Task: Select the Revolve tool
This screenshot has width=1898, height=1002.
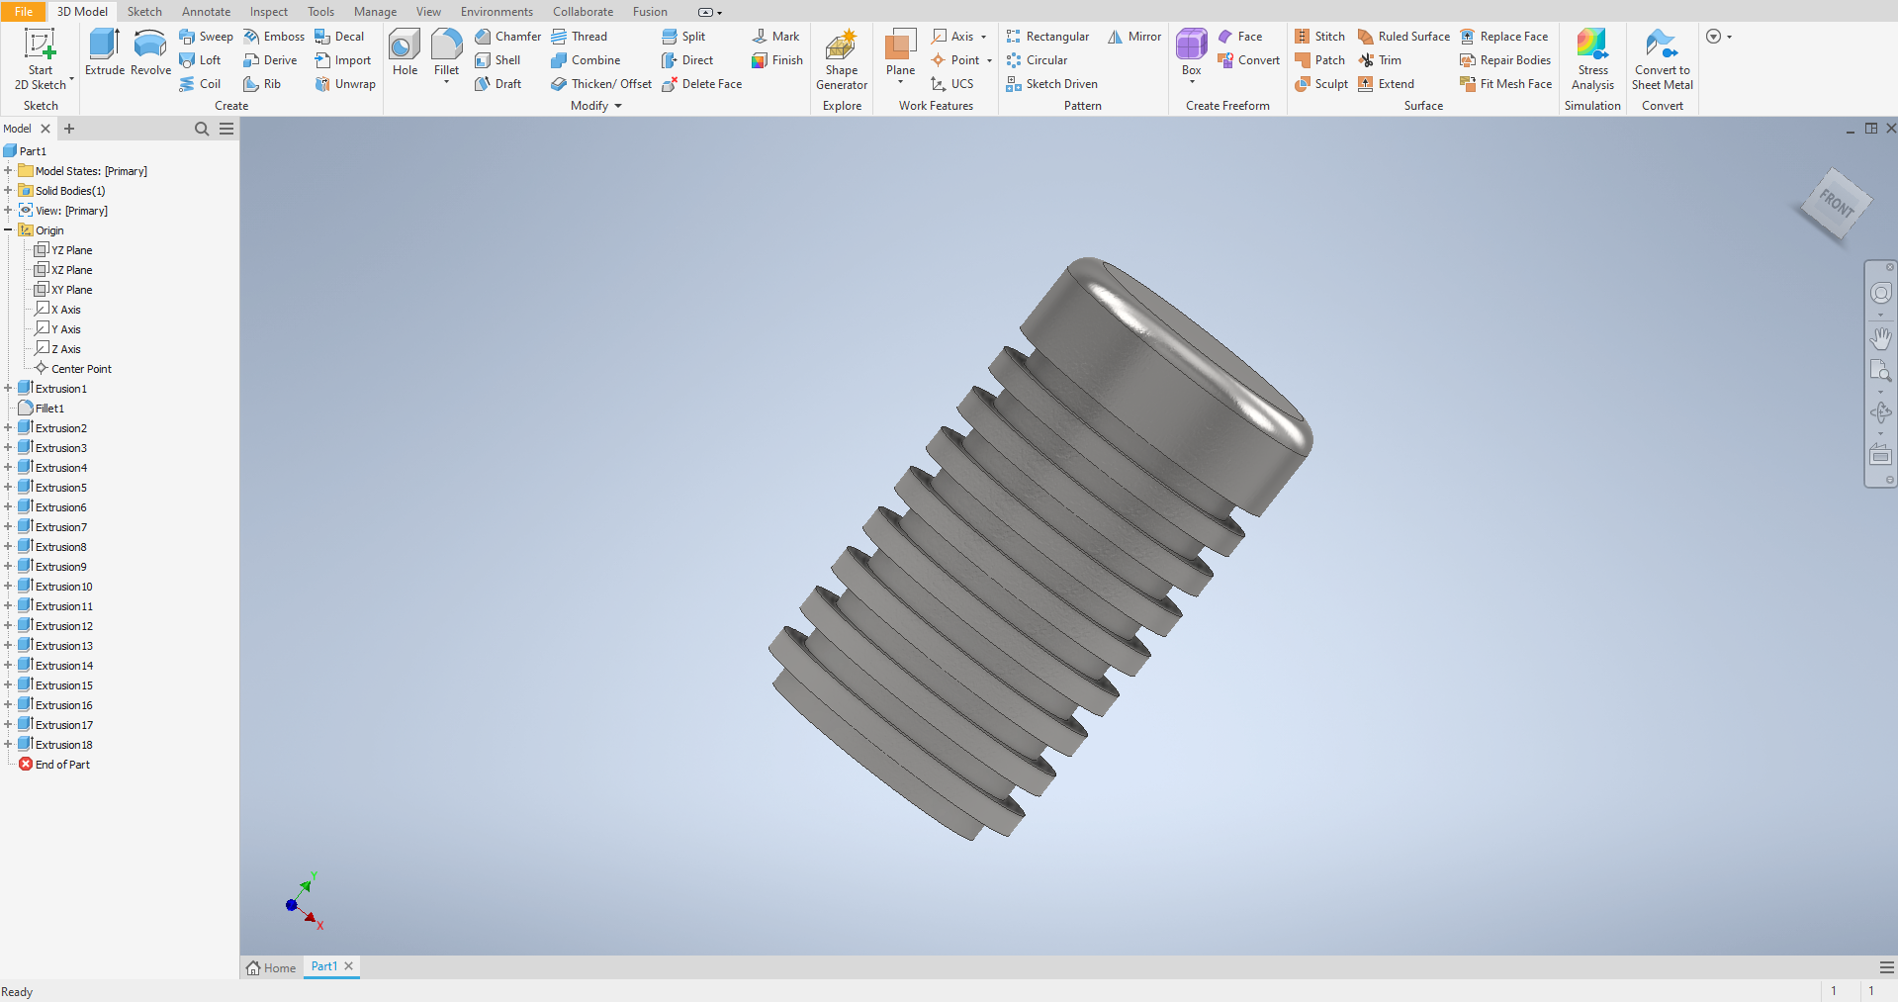Action: click(x=150, y=52)
